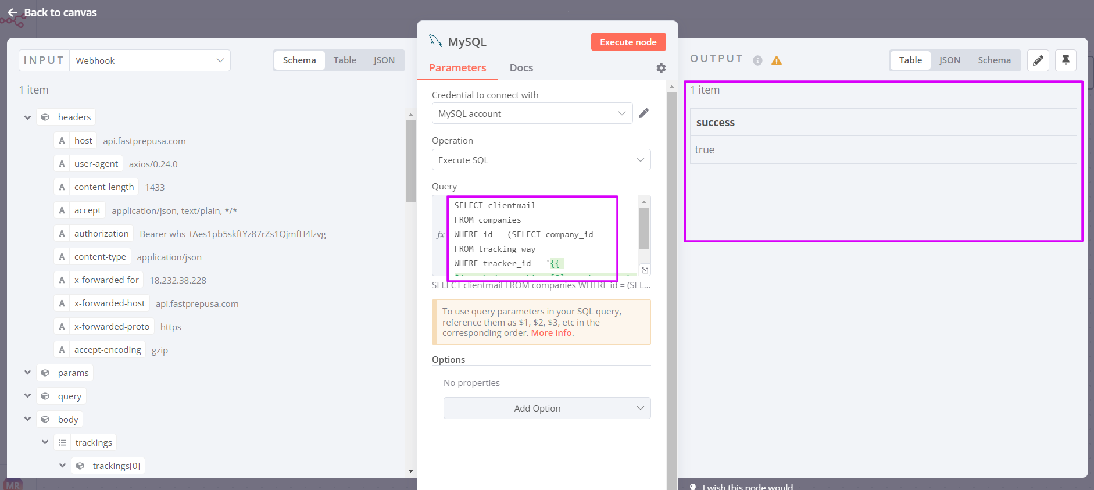Switch input view to Table
The height and width of the screenshot is (490, 1094).
coord(345,60)
